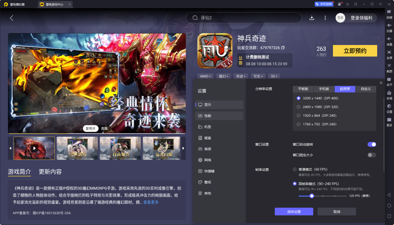Open the 磁盘 settings section
The height and width of the screenshot is (225, 394).
pyautogui.click(x=219, y=138)
